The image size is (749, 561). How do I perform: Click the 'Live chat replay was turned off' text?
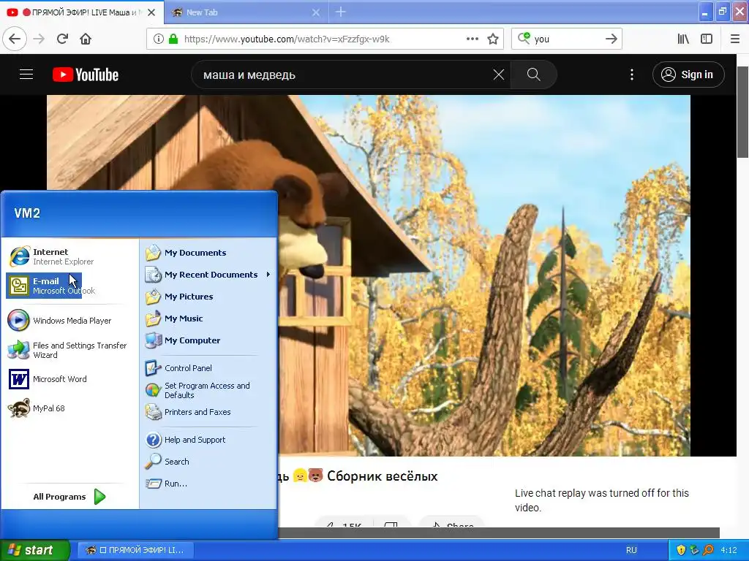coord(602,500)
